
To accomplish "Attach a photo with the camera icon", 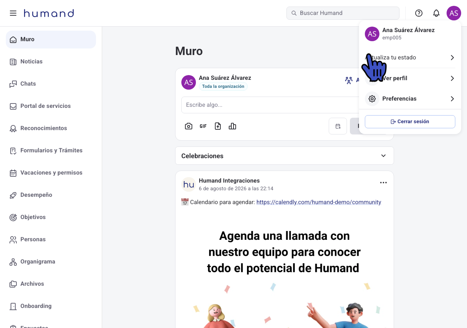I will click(189, 126).
